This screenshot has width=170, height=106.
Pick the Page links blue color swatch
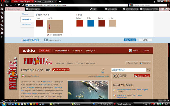coord(91,23)
